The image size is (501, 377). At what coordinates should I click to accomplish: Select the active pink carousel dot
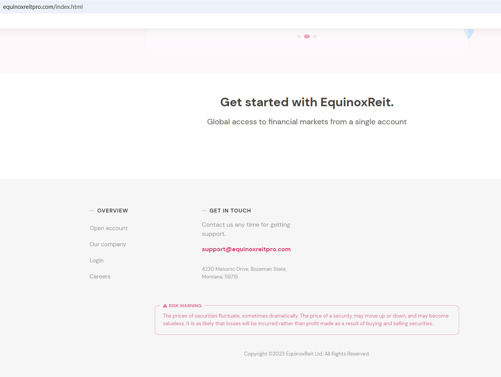click(x=307, y=36)
